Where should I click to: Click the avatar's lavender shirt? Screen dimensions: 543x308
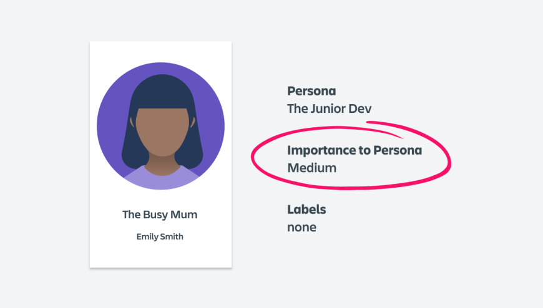(160, 180)
